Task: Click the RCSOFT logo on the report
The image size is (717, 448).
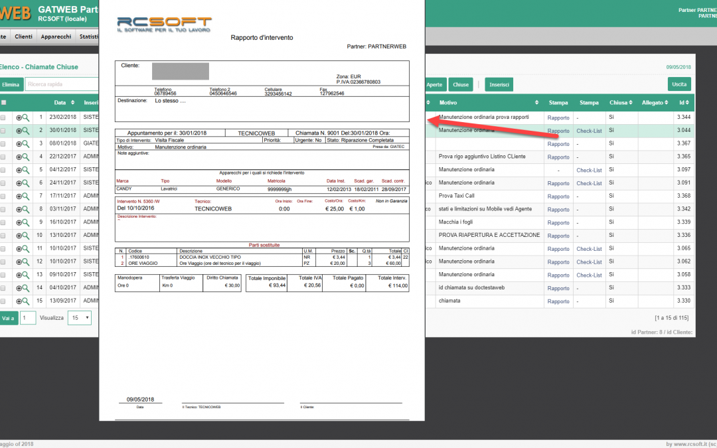Action: 164,25
